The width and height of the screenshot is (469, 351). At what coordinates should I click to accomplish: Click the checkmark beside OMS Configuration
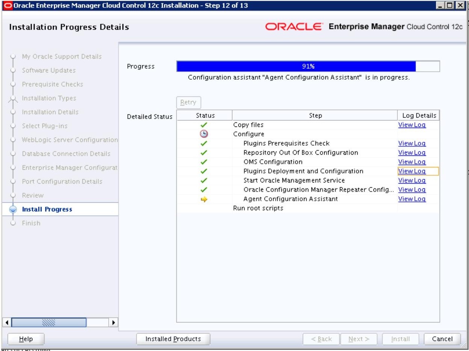pyautogui.click(x=205, y=162)
